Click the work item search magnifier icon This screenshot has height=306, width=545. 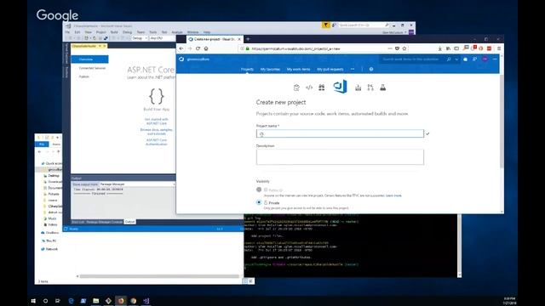[x=449, y=59]
